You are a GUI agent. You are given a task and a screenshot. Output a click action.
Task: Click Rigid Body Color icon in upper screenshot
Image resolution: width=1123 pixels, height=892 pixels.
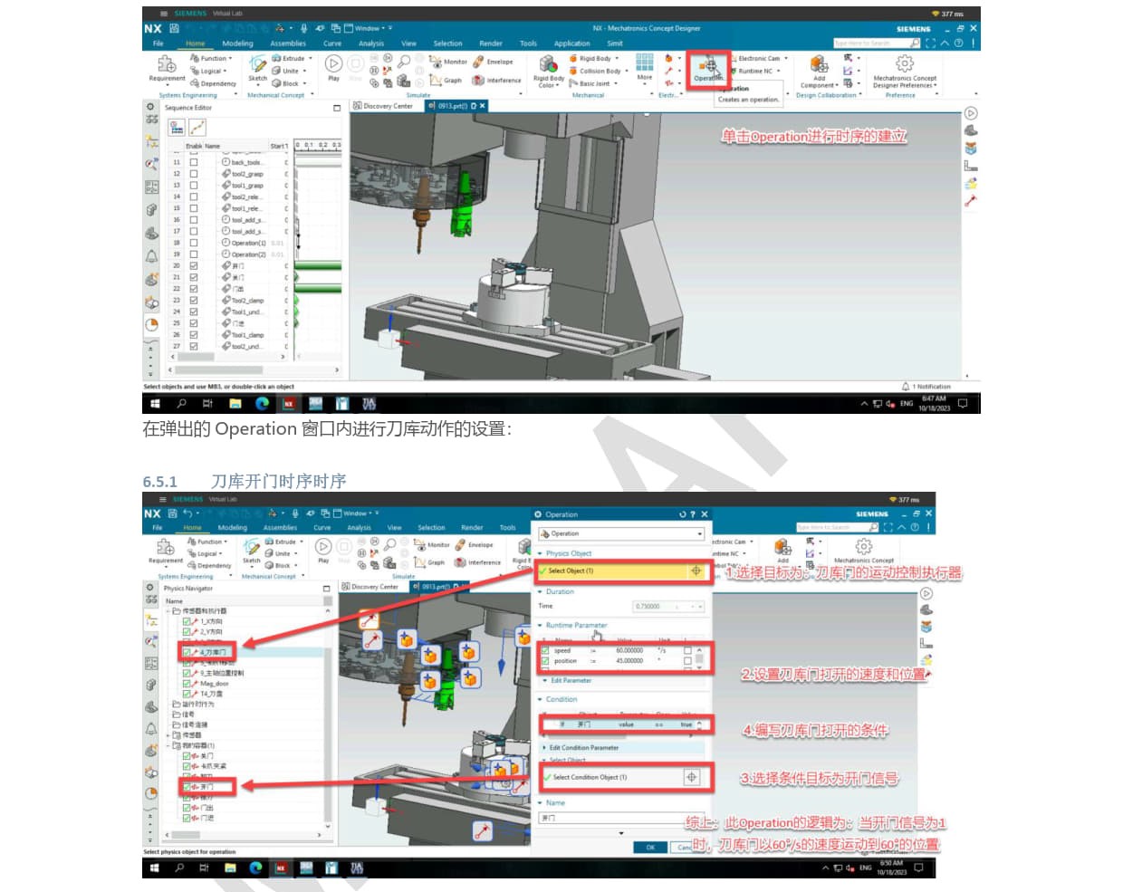click(x=548, y=63)
